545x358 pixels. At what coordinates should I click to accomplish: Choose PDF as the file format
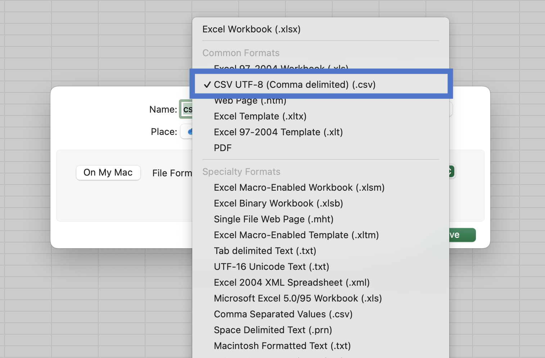point(222,148)
